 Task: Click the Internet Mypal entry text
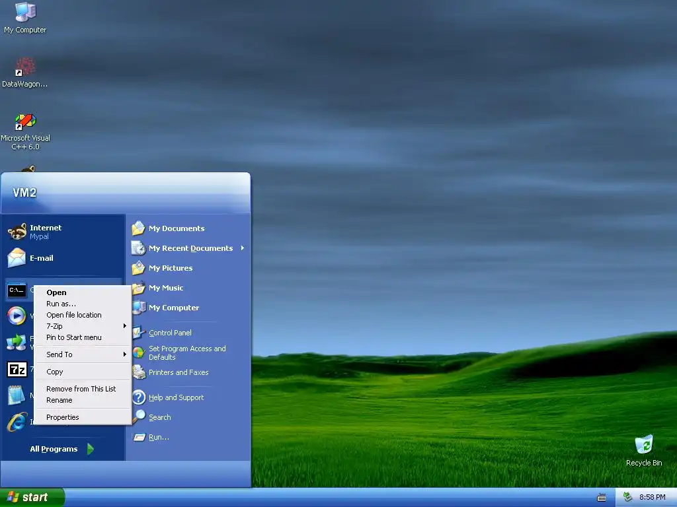(x=46, y=232)
